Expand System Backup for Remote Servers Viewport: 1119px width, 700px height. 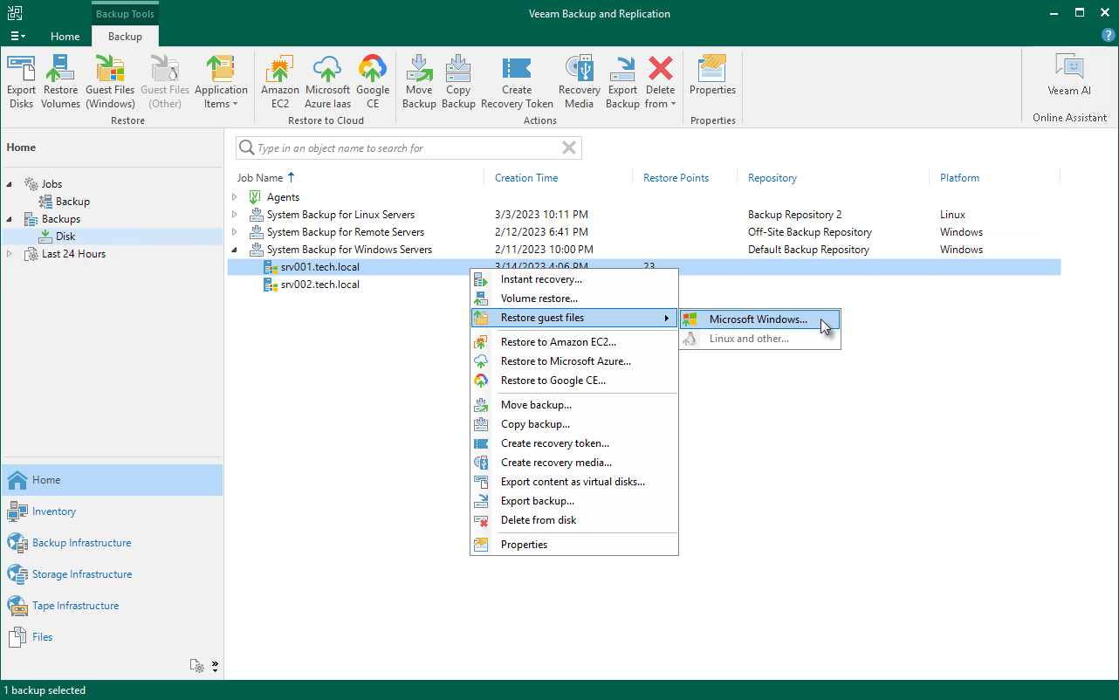(234, 232)
